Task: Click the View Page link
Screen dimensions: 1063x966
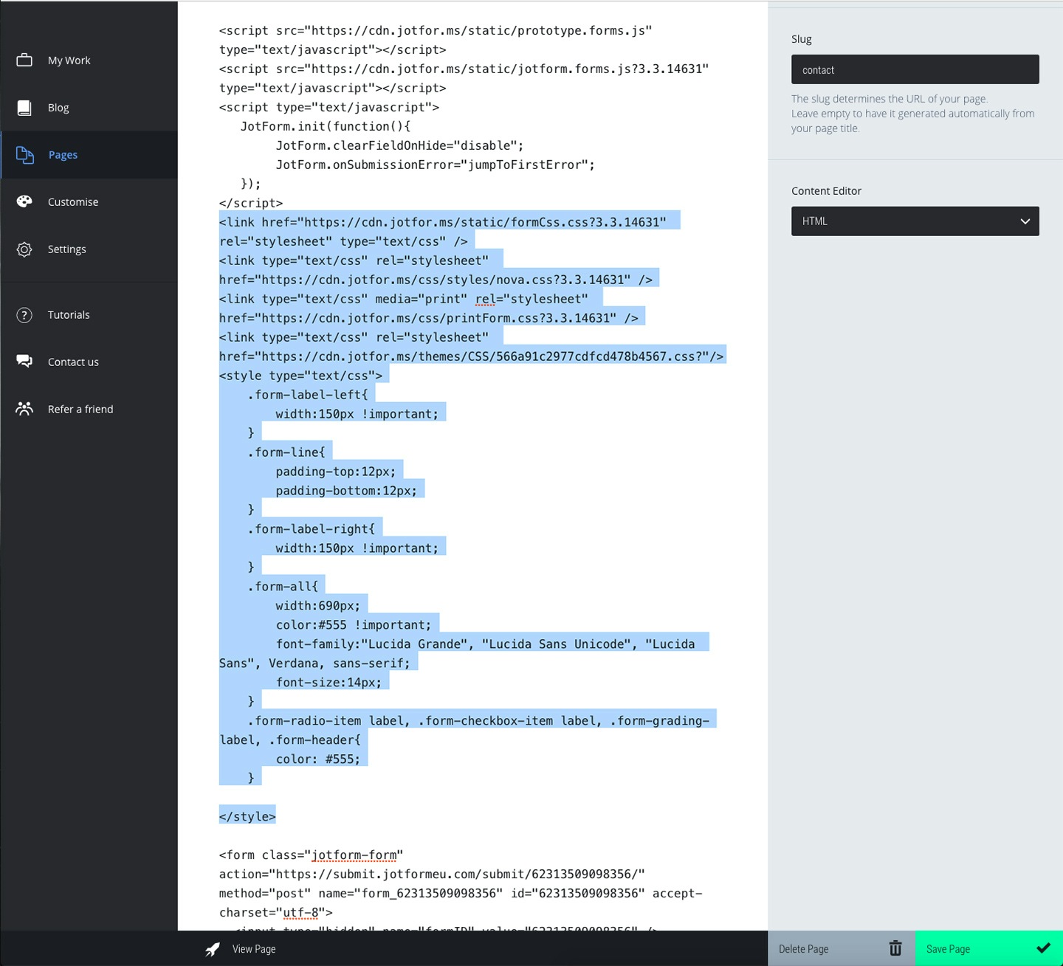Action: 254,949
